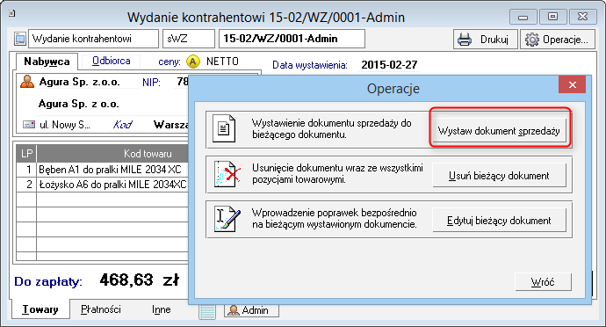Click the Data wystawienia label
This screenshot has width=606, height=327.
(x=309, y=65)
